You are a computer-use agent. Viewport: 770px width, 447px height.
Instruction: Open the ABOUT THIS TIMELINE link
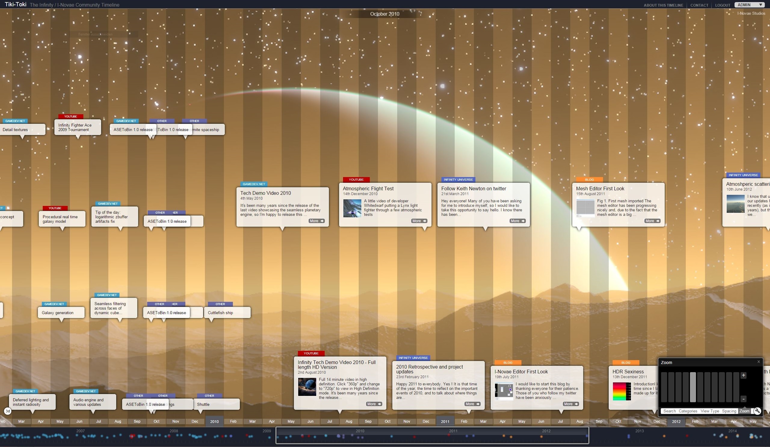click(x=663, y=5)
